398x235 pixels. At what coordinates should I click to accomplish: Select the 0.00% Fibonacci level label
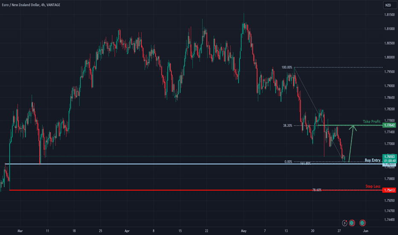coord(288,162)
